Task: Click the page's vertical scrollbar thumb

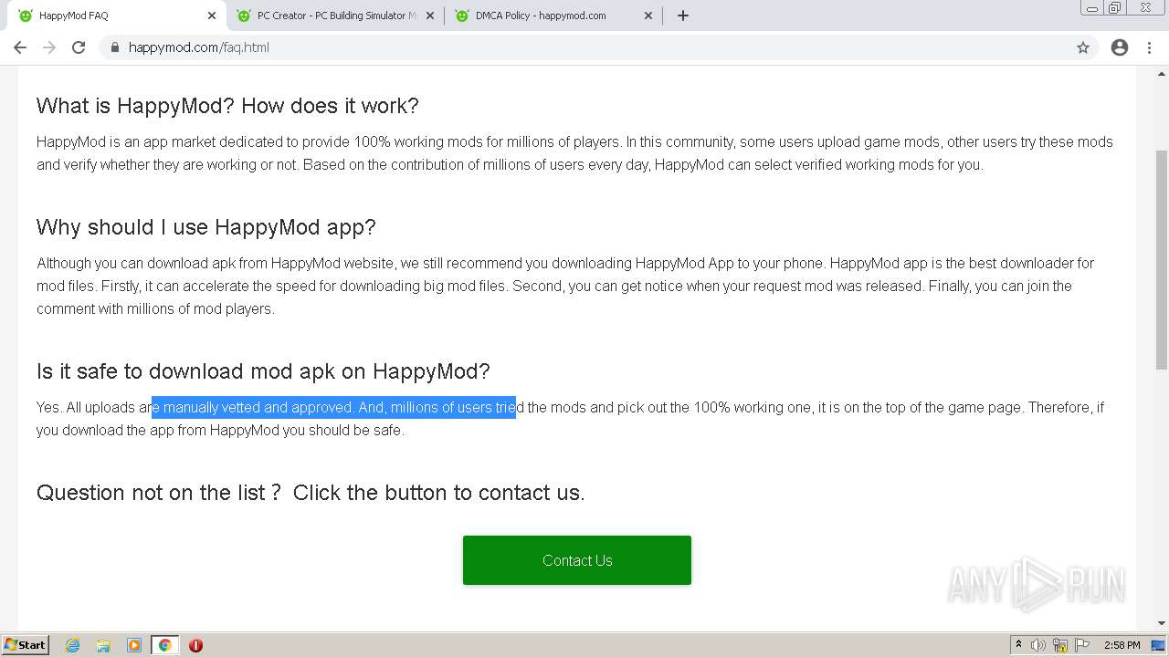Action: [x=1162, y=260]
